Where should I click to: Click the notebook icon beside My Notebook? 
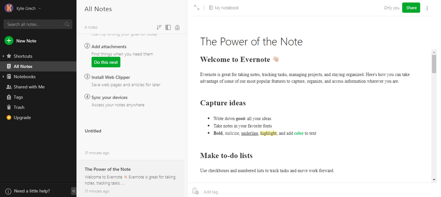click(x=211, y=8)
